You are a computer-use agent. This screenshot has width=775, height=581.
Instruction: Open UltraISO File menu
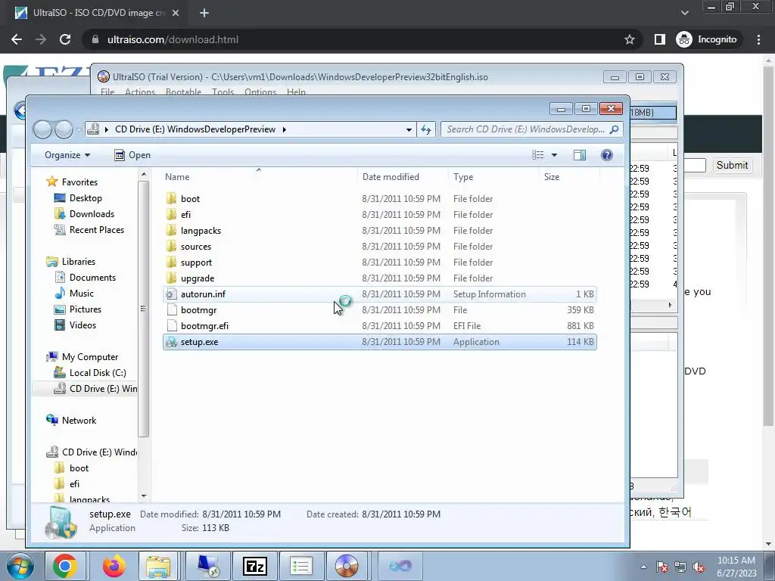[x=107, y=92]
